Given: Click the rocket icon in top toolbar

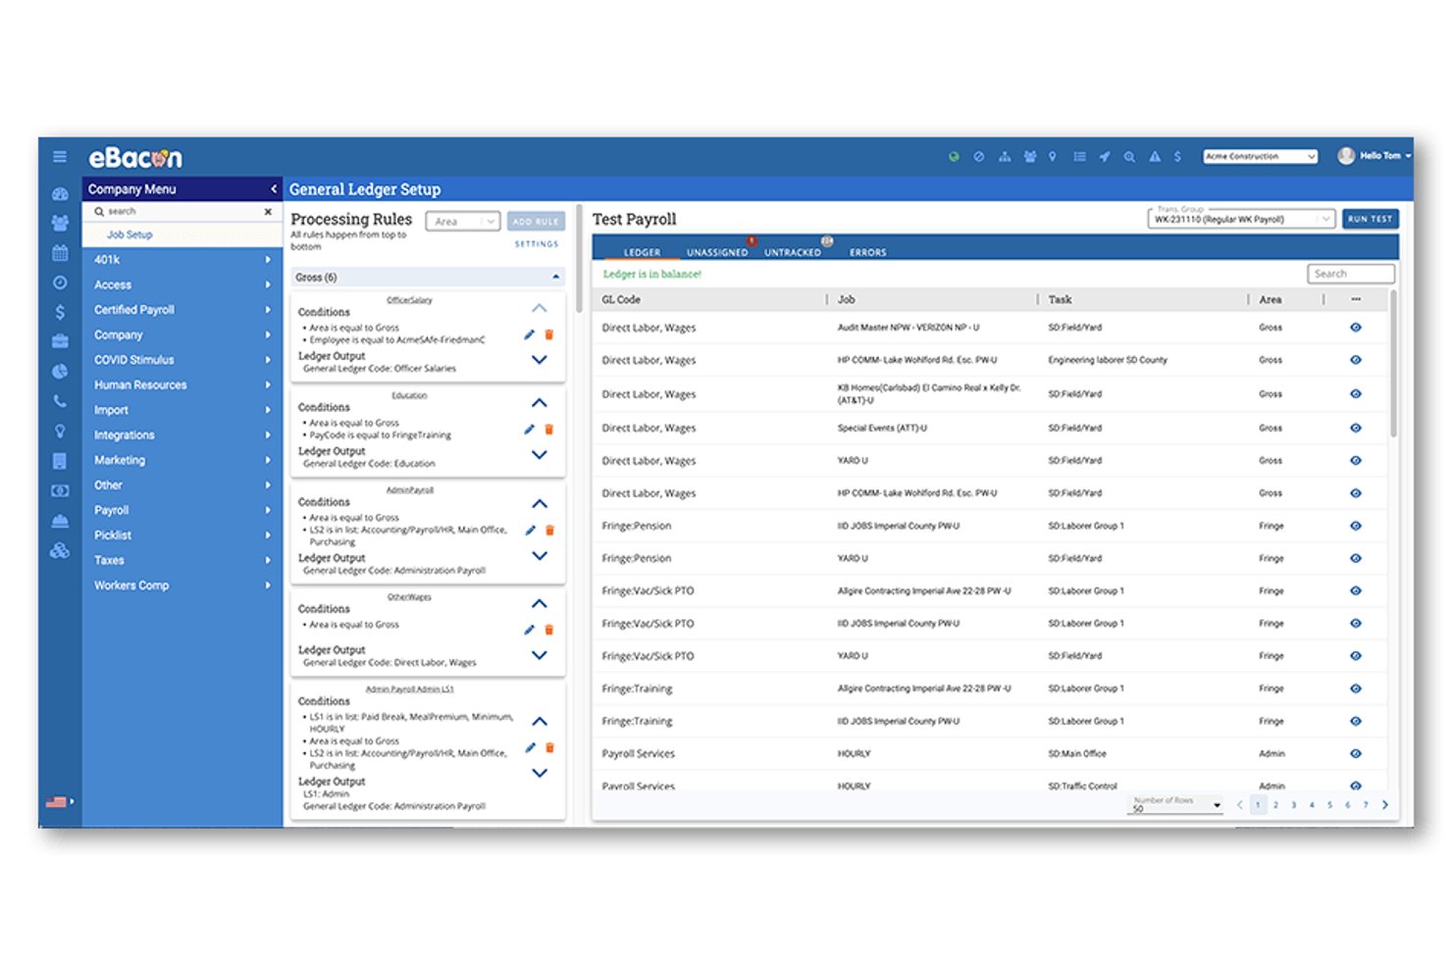Looking at the screenshot, I should (1105, 157).
